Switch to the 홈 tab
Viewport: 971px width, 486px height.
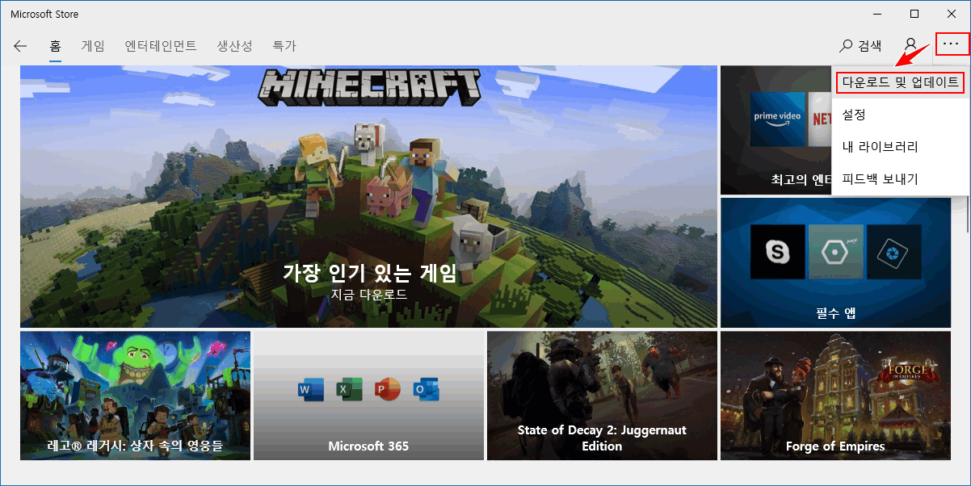(x=56, y=46)
